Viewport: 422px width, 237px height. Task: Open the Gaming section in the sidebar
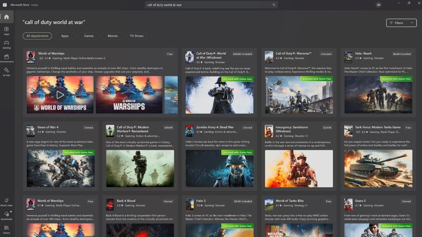(6, 45)
